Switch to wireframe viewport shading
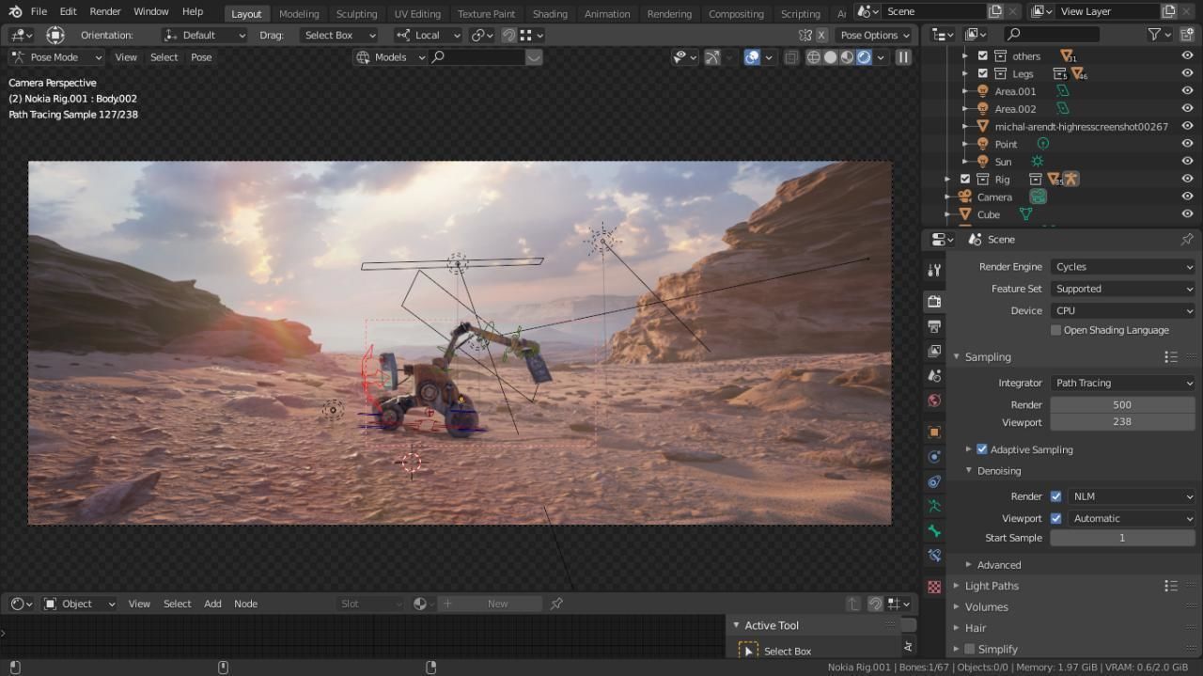Screen dimensions: 1203x676 pyautogui.click(x=814, y=57)
